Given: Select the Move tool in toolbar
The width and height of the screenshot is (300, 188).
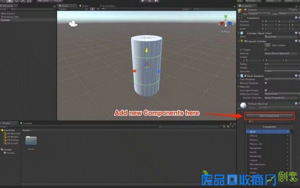Looking at the screenshot, I should point(10,1).
